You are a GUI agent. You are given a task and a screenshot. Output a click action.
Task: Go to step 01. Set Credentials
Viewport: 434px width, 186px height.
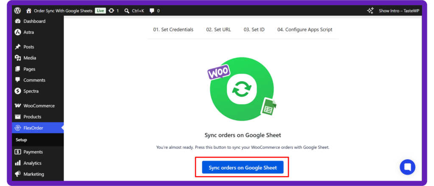[x=173, y=30]
